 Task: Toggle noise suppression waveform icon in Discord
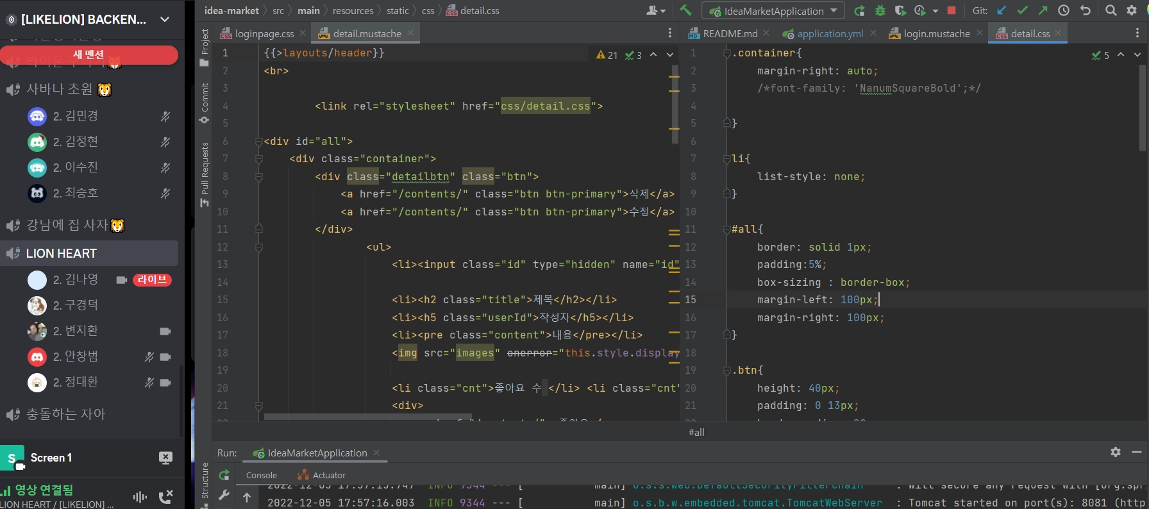click(140, 496)
